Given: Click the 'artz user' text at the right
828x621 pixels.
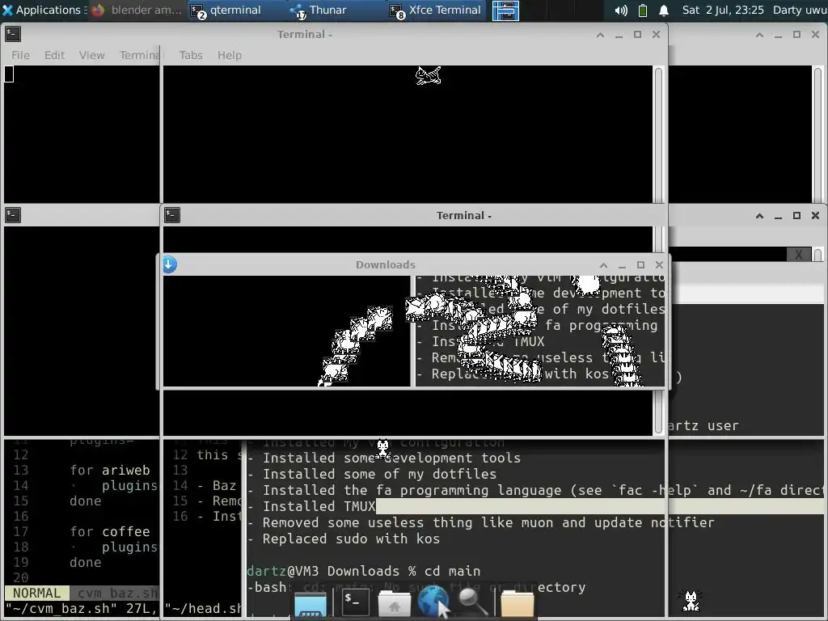Looking at the screenshot, I should 703,425.
